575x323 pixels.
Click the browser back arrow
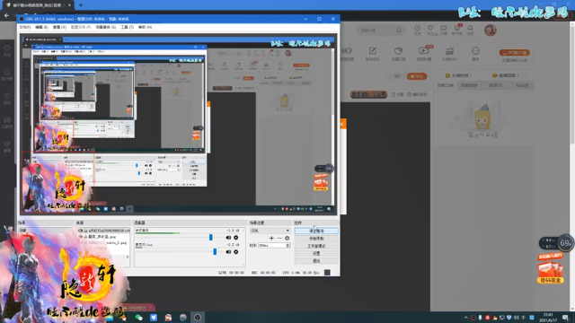(x=6, y=15)
